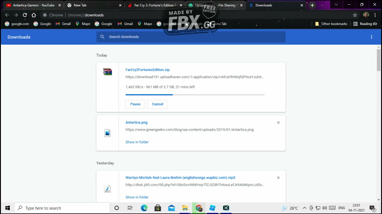This screenshot has height=214, width=382.
Task: Click the FarCry2 download progress bar
Action: click(195, 95)
